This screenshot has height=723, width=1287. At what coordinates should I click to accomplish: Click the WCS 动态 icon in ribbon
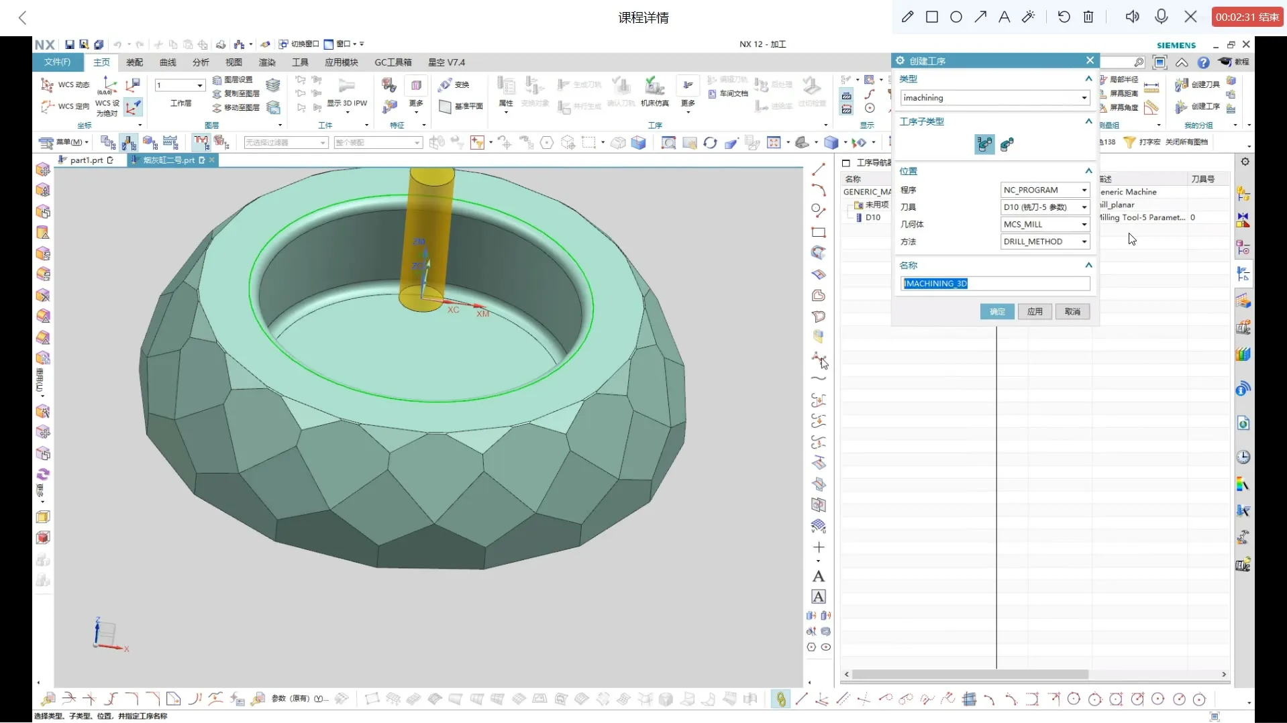tap(48, 85)
